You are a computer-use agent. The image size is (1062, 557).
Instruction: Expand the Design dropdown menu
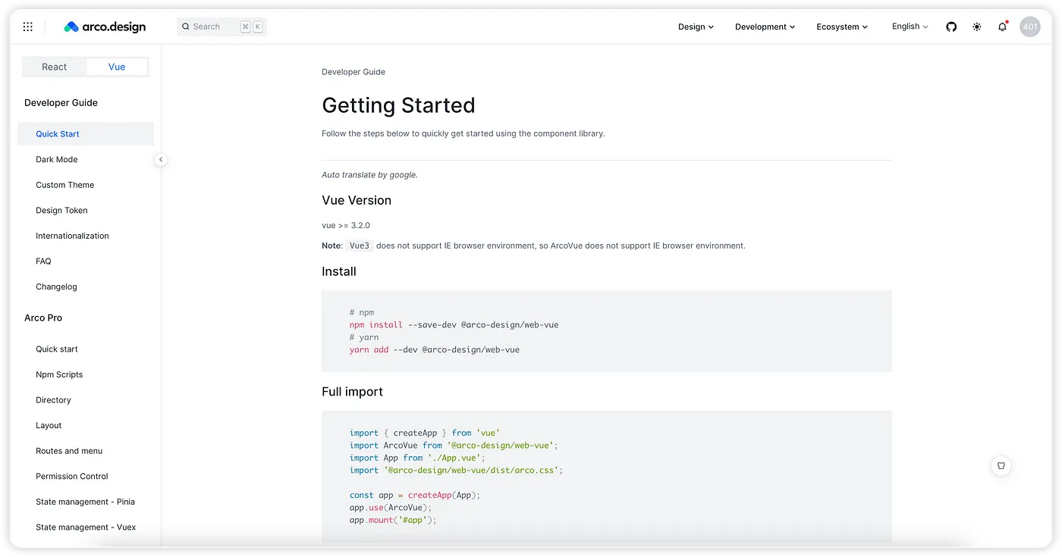tap(696, 27)
